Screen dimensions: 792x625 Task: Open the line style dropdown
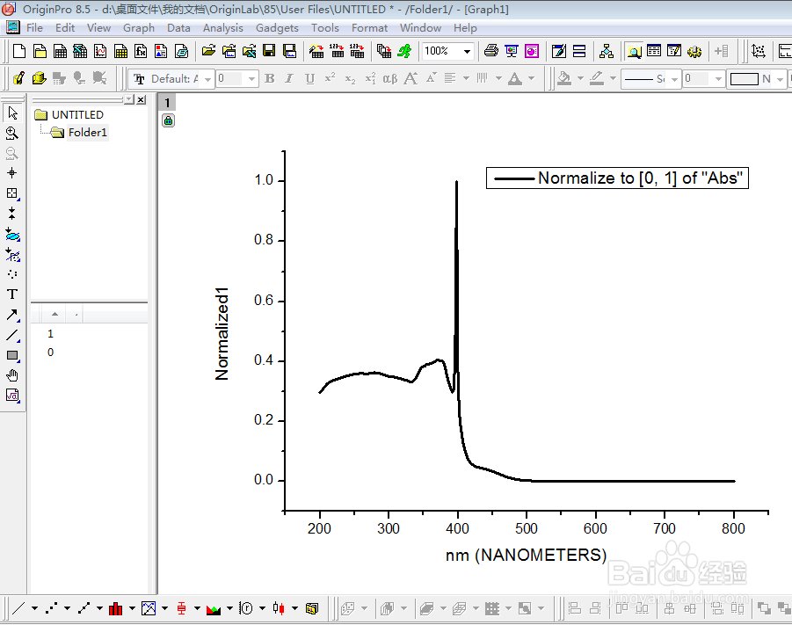(674, 79)
